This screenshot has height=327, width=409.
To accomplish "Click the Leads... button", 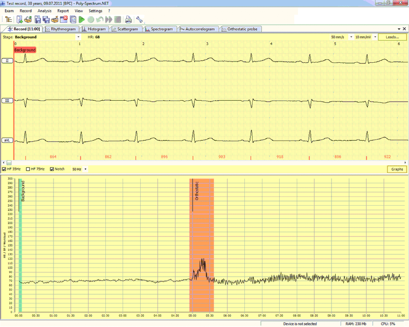I will (x=392, y=37).
